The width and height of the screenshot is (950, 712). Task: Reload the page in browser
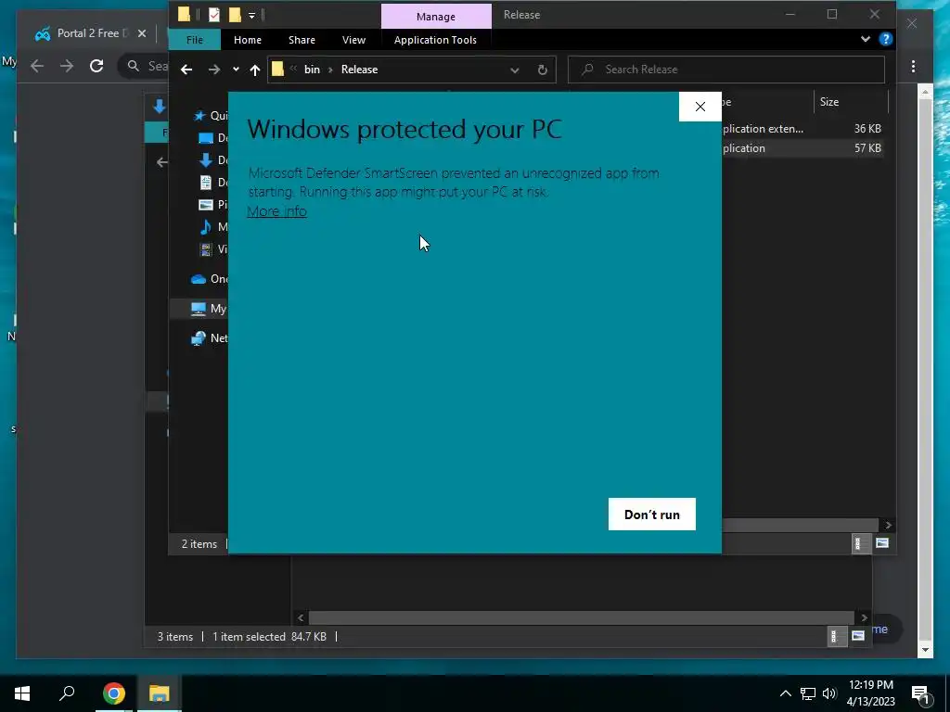(x=96, y=66)
